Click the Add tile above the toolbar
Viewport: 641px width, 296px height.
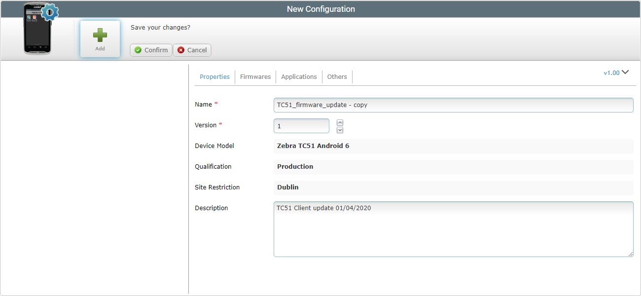[100, 38]
